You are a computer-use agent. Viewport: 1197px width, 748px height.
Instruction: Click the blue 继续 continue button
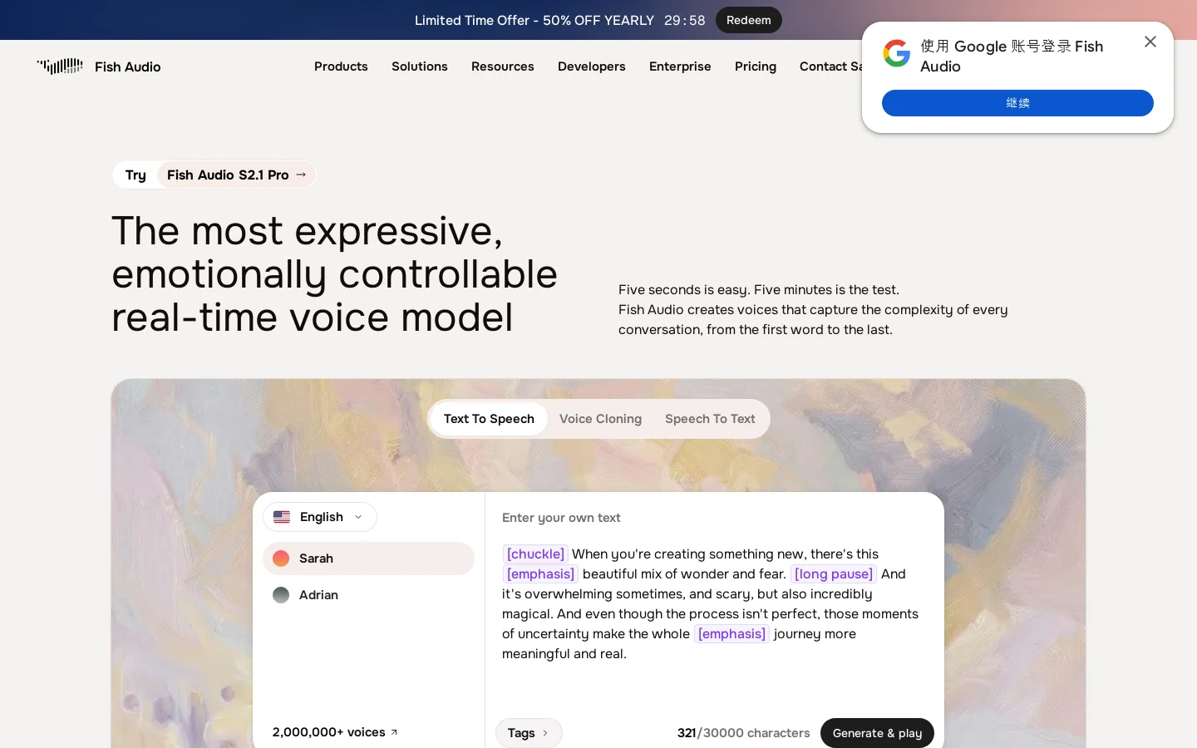tap(1017, 103)
